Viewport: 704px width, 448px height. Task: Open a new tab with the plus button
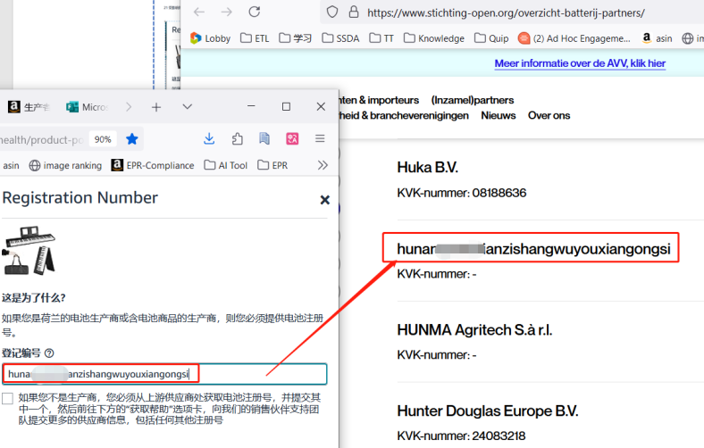[x=156, y=107]
